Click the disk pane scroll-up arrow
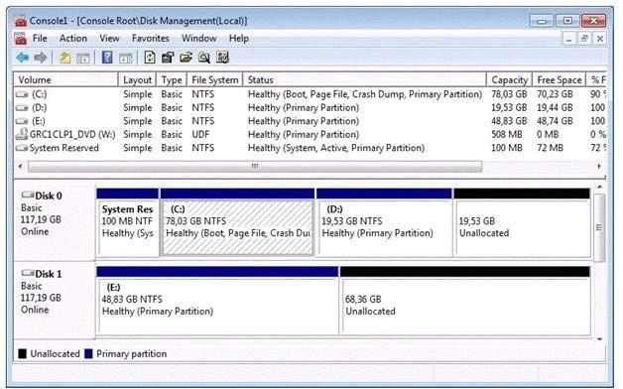Image resolution: width=623 pixels, height=389 pixels. click(599, 187)
